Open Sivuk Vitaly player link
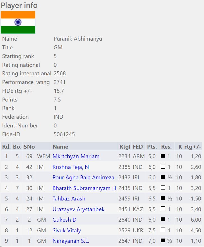Screen dimensions: 204x247 (67, 230)
